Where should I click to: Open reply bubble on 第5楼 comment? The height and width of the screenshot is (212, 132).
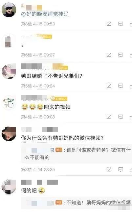coord(121,86)
